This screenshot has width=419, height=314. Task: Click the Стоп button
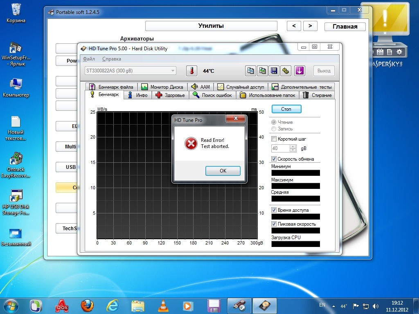[286, 109]
